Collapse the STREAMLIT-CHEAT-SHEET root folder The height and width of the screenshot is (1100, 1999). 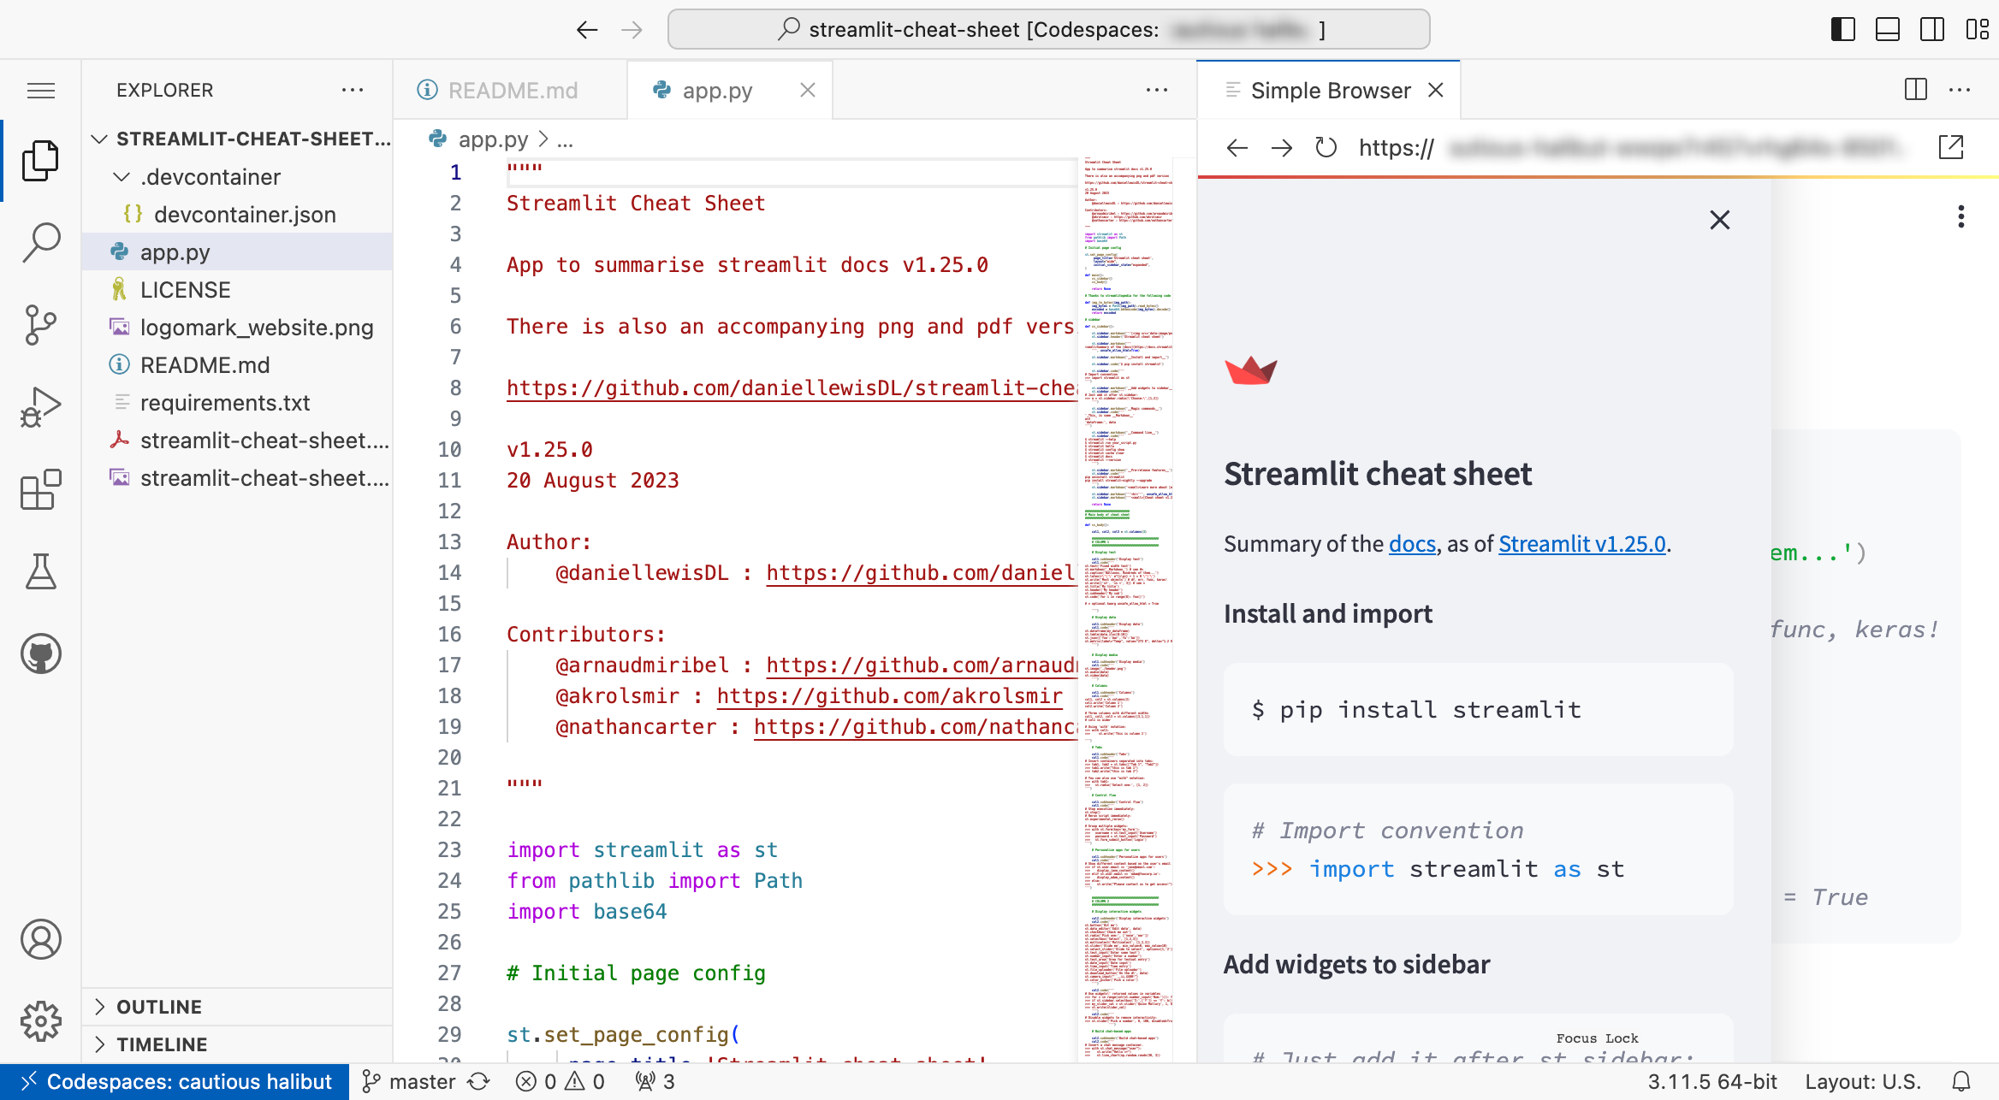[x=238, y=139]
